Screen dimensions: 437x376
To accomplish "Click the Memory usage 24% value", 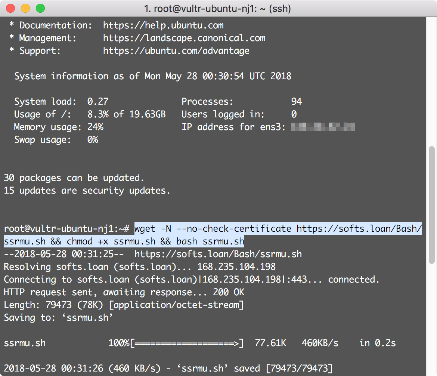I will pyautogui.click(x=95, y=127).
